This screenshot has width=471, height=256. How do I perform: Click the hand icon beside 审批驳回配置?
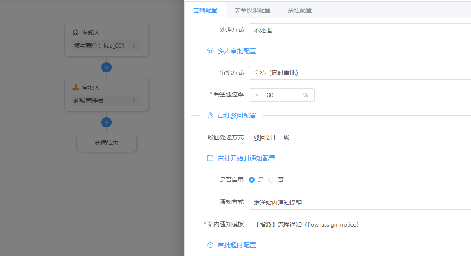pyautogui.click(x=210, y=116)
